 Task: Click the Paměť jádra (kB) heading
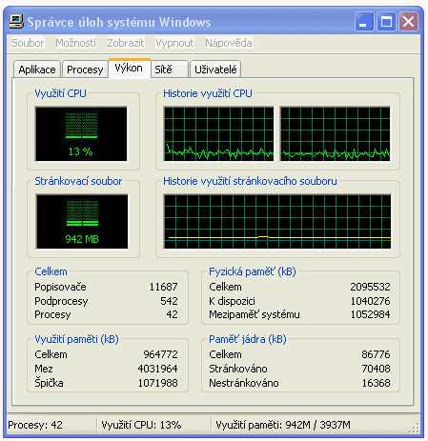point(248,339)
